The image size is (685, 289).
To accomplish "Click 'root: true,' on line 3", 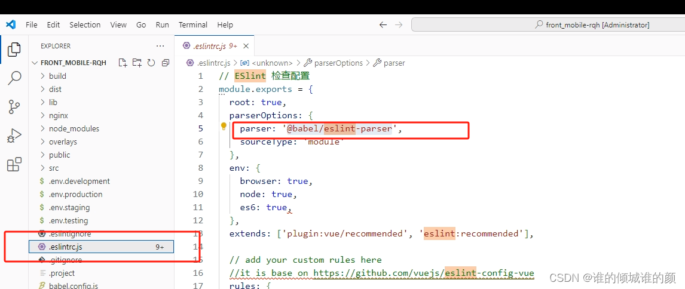I will tap(258, 102).
